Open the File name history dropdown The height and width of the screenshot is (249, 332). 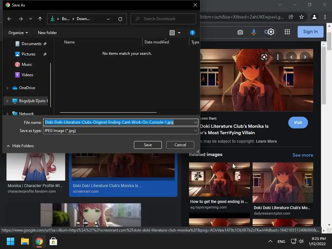click(195, 122)
